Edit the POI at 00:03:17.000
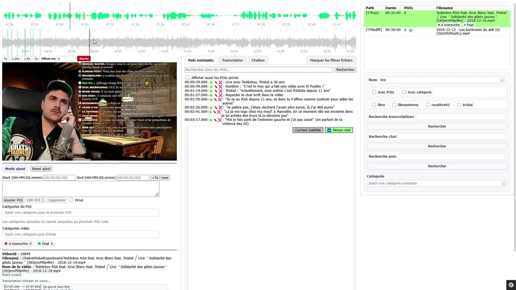 (x=215, y=120)
